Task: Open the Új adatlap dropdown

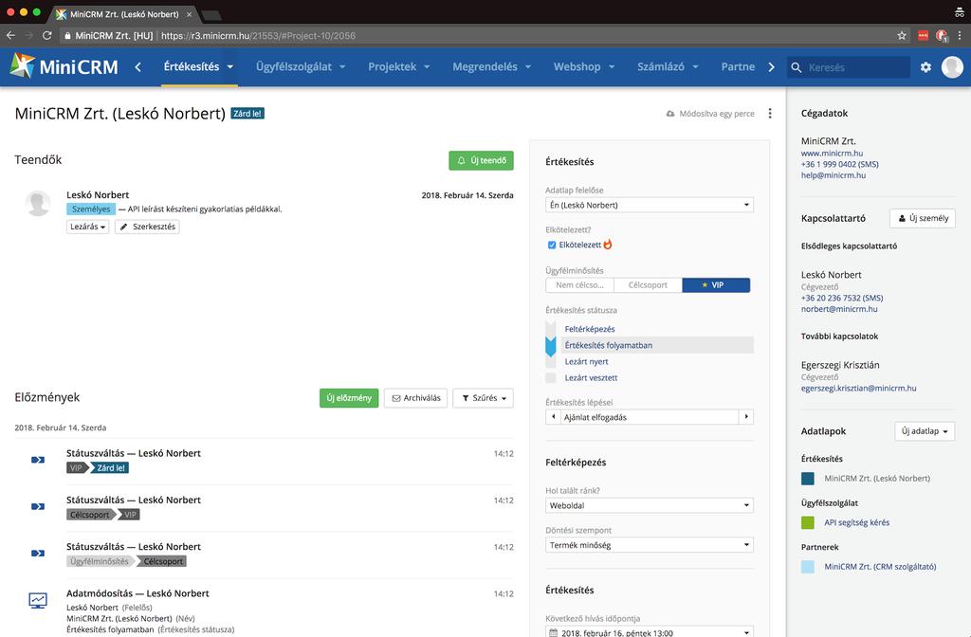Action: 925,431
